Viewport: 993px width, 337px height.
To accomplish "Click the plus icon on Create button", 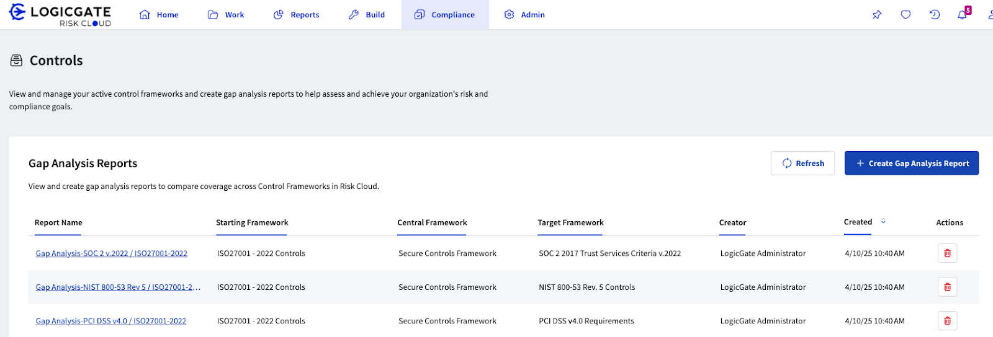I will pos(860,163).
